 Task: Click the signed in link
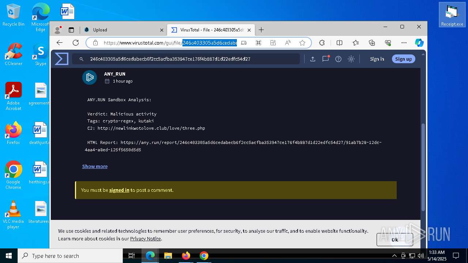(x=119, y=190)
